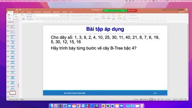Image resolution: width=192 pixels, height=108 pixels.
Task: Click the zoom in plus button
Action: [x=177, y=99]
